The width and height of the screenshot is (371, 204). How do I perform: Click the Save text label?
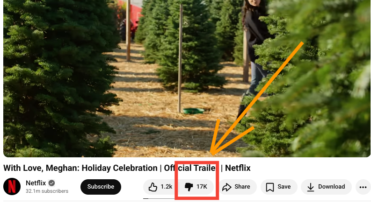pos(284,187)
